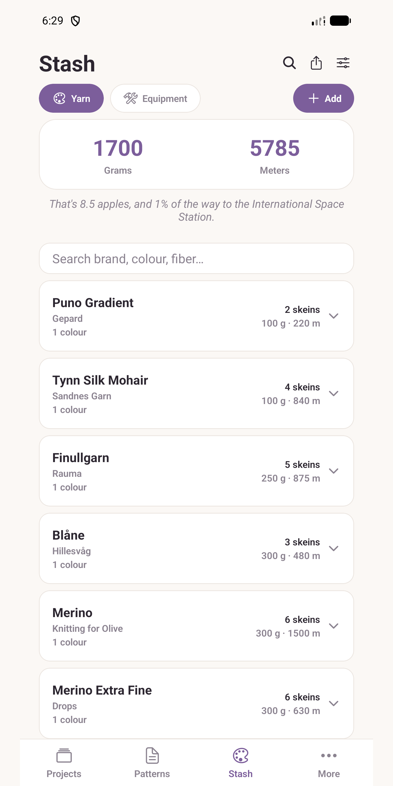
Task: Open the More dots menu
Action: [329, 756]
